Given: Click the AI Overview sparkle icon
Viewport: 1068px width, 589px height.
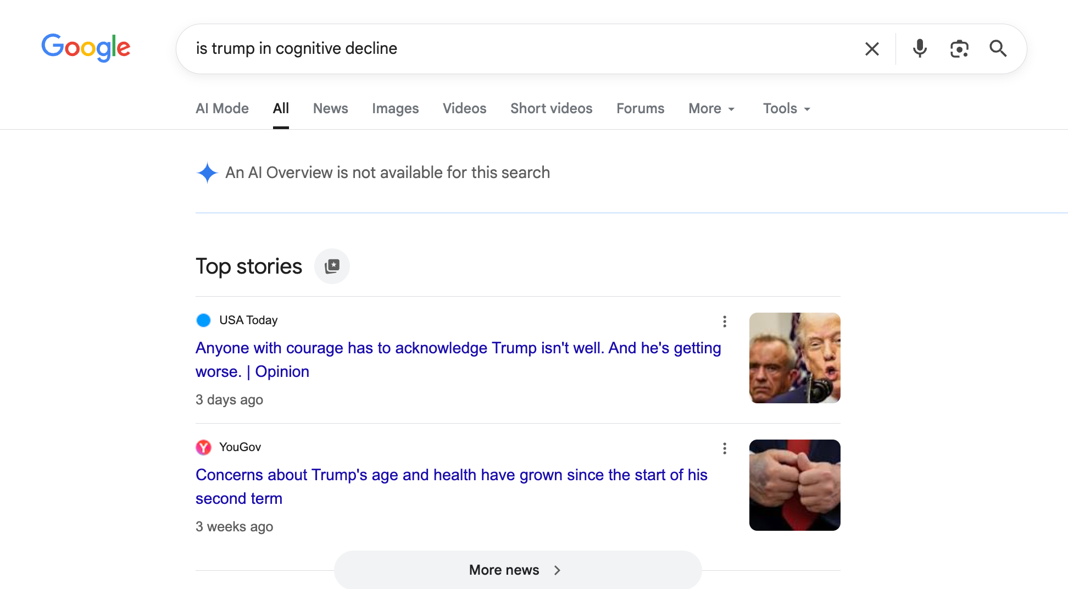Looking at the screenshot, I should [x=207, y=173].
